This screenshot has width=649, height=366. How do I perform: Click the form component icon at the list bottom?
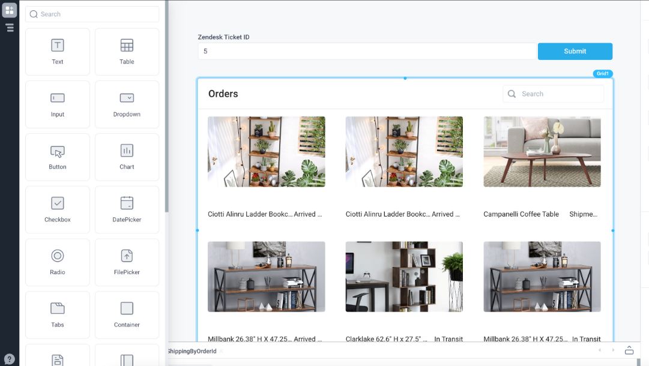pos(58,360)
